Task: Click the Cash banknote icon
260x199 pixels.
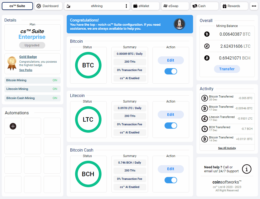Action: 195,6
